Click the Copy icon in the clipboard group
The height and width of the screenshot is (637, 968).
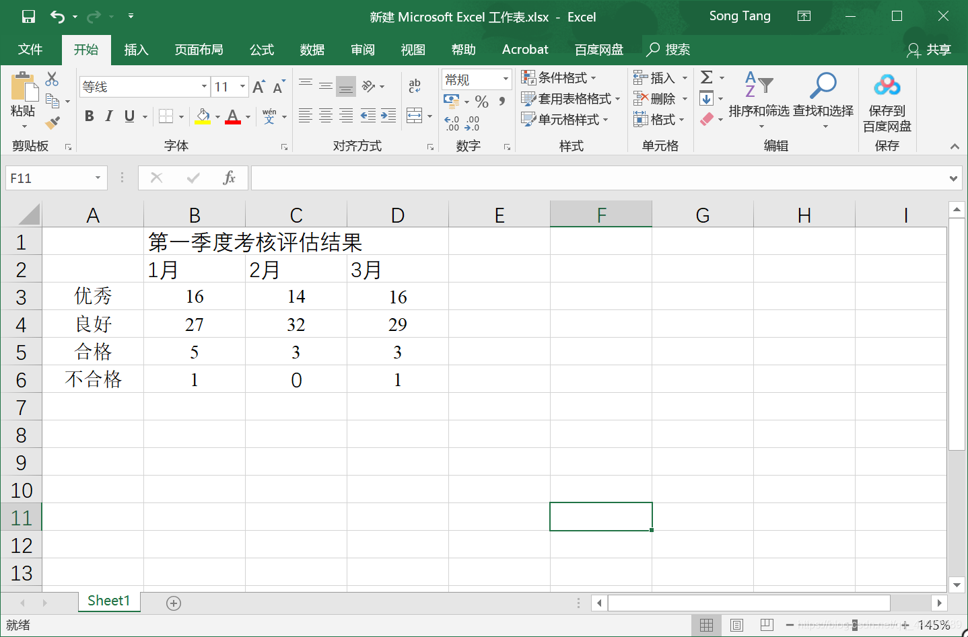(53, 101)
